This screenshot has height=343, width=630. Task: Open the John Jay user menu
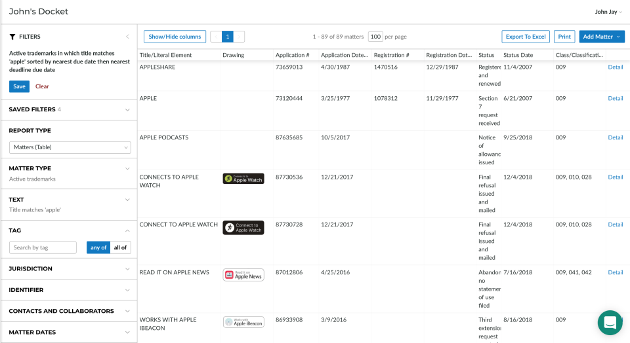(608, 12)
